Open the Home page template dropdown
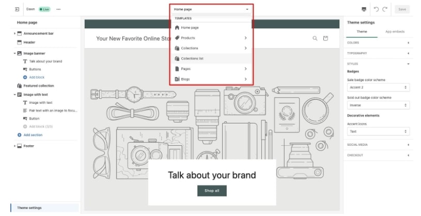 click(211, 9)
